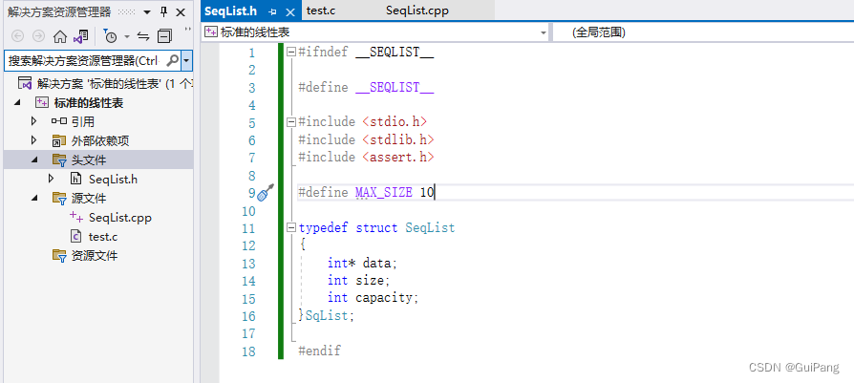Click __SEQLIST__ on the #ifndef line
The height and width of the screenshot is (383, 854).
[x=395, y=53]
